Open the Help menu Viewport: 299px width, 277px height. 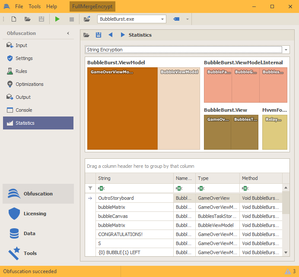coord(51,6)
